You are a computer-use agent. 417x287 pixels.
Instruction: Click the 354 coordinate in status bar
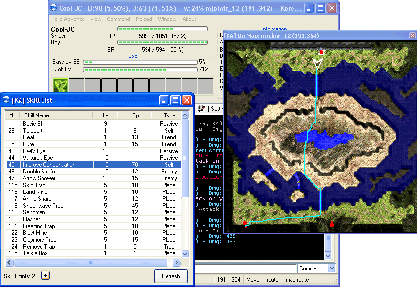pyautogui.click(x=236, y=280)
